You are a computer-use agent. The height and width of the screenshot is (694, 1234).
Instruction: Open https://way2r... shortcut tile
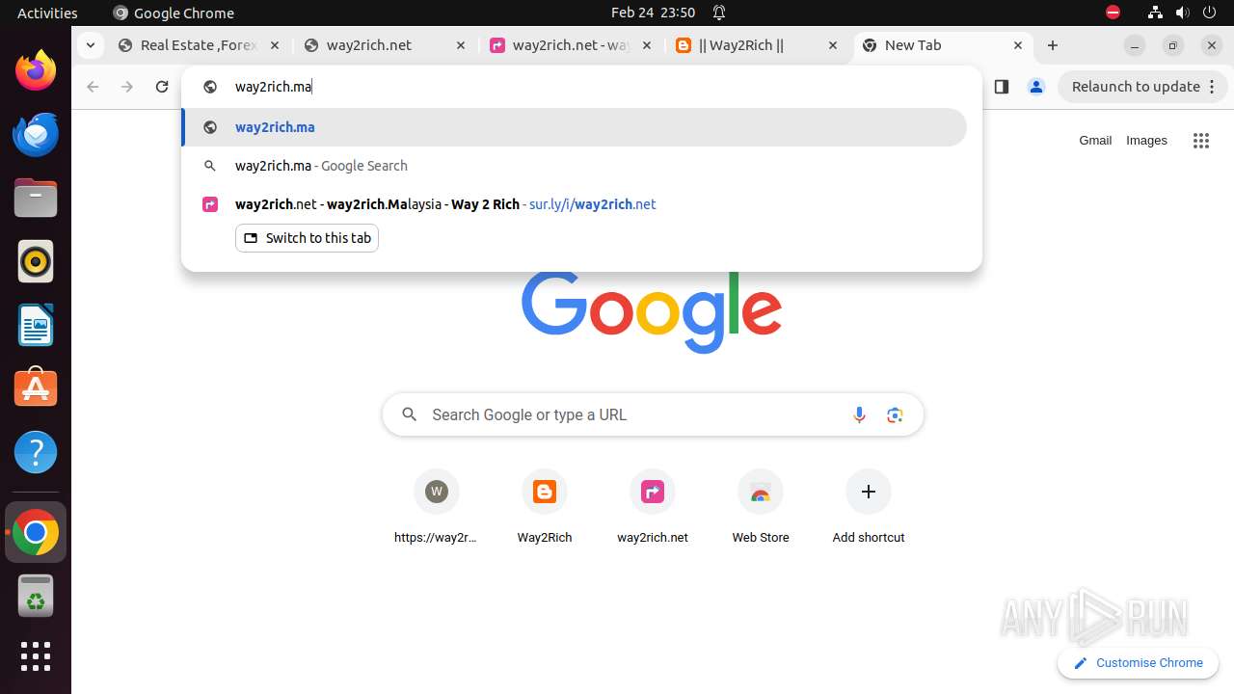(x=437, y=509)
